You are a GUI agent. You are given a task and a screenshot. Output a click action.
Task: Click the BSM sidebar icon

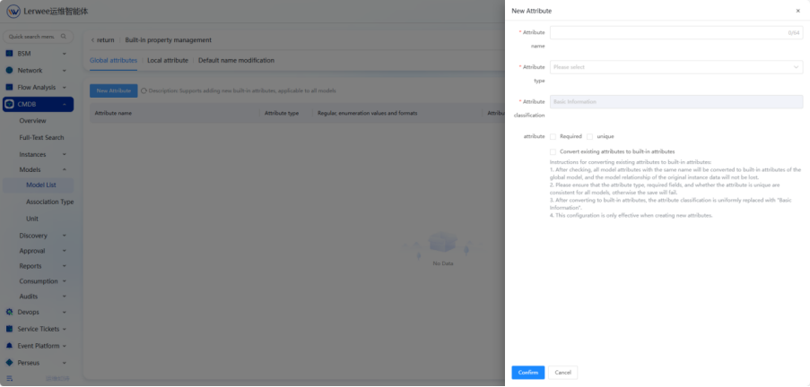10,53
